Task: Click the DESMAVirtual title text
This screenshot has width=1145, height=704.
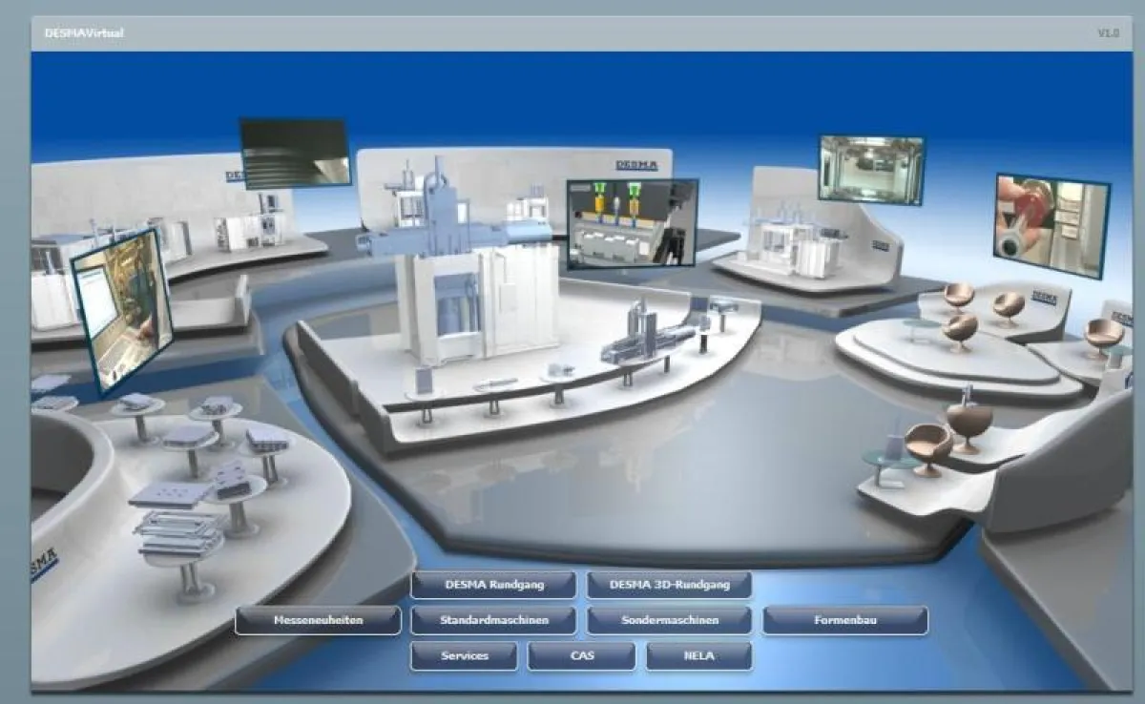Action: pos(84,33)
